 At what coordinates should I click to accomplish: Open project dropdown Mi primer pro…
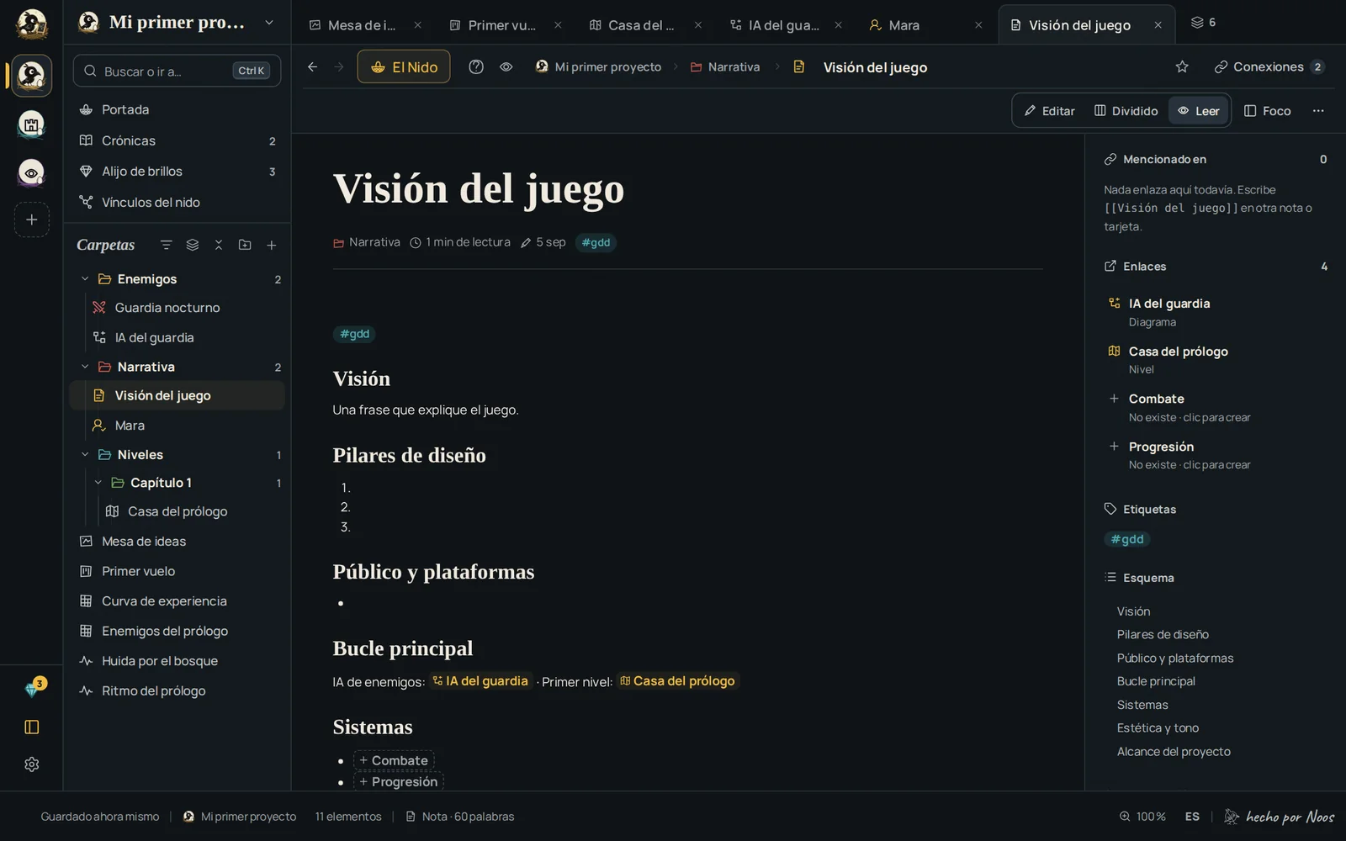[x=178, y=22]
